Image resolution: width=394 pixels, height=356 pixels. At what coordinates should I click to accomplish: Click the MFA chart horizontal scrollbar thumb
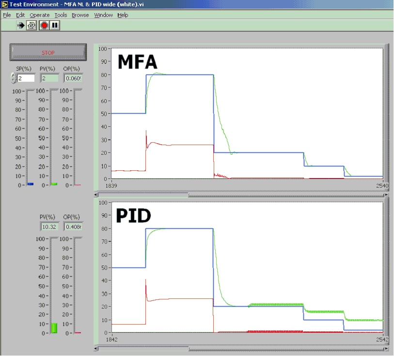(x=144, y=195)
